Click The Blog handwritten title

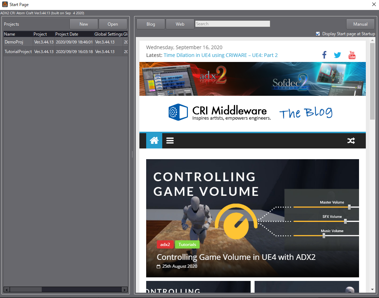tap(306, 113)
